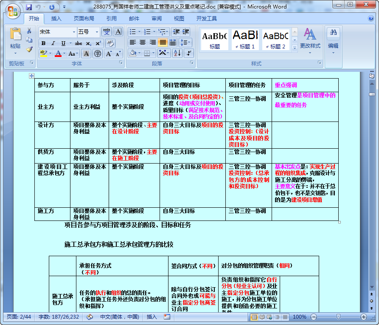379x325 pixels.
Task: Click the character border A icon
Action: tap(118, 32)
